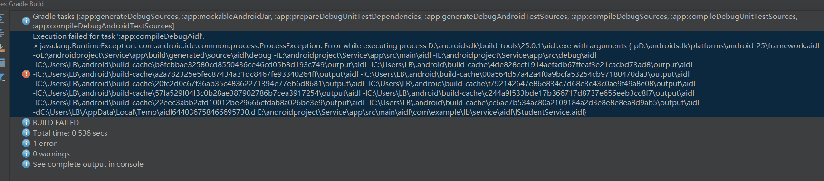
Task: Select the Total time 0.536 secs line
Action: (x=70, y=133)
